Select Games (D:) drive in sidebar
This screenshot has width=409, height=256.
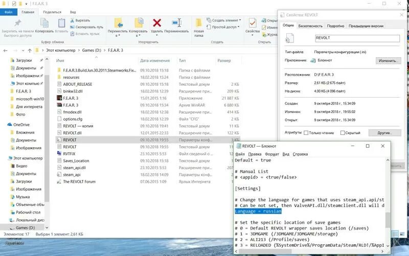(25, 227)
